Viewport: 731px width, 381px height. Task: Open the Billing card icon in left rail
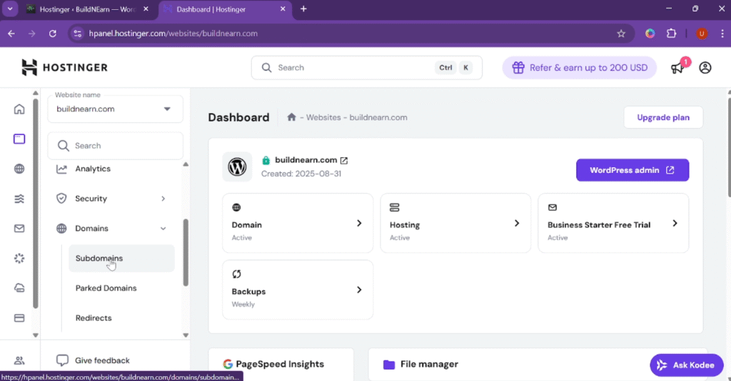[19, 318]
